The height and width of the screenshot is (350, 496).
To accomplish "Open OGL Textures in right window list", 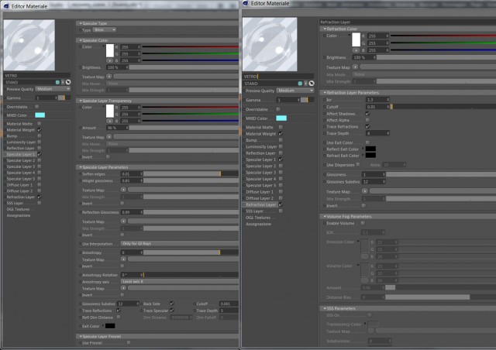I will click(x=258, y=218).
